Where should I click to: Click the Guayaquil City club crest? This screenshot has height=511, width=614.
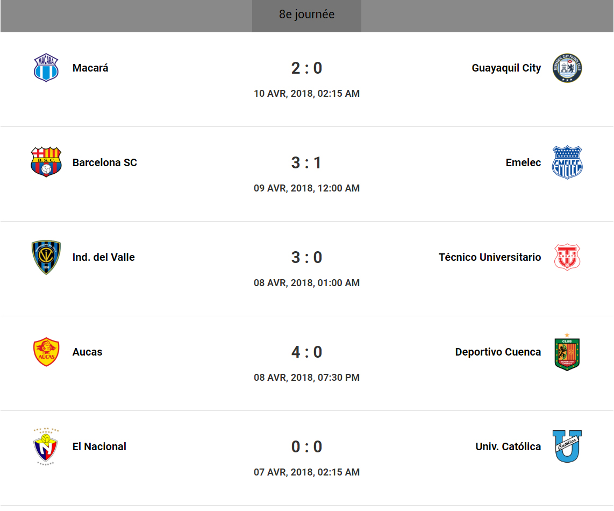(x=567, y=68)
